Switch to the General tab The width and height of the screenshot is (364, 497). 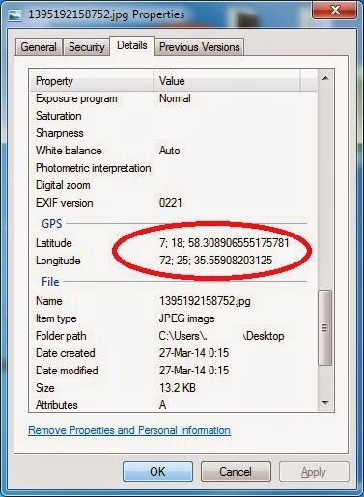point(39,47)
